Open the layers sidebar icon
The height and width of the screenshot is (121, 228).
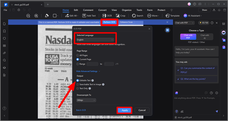click(x=4, y=68)
